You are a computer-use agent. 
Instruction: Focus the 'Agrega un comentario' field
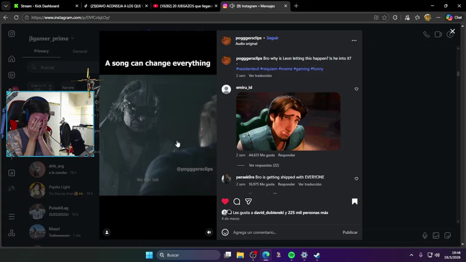click(286, 232)
